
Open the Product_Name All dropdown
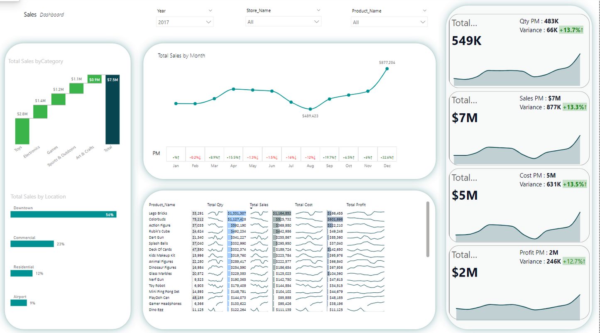(x=389, y=22)
